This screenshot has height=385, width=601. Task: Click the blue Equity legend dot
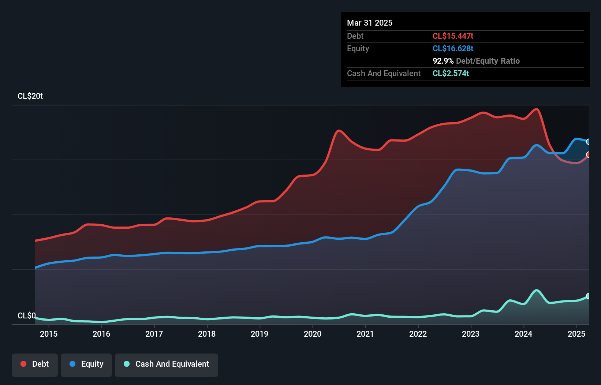(73, 364)
